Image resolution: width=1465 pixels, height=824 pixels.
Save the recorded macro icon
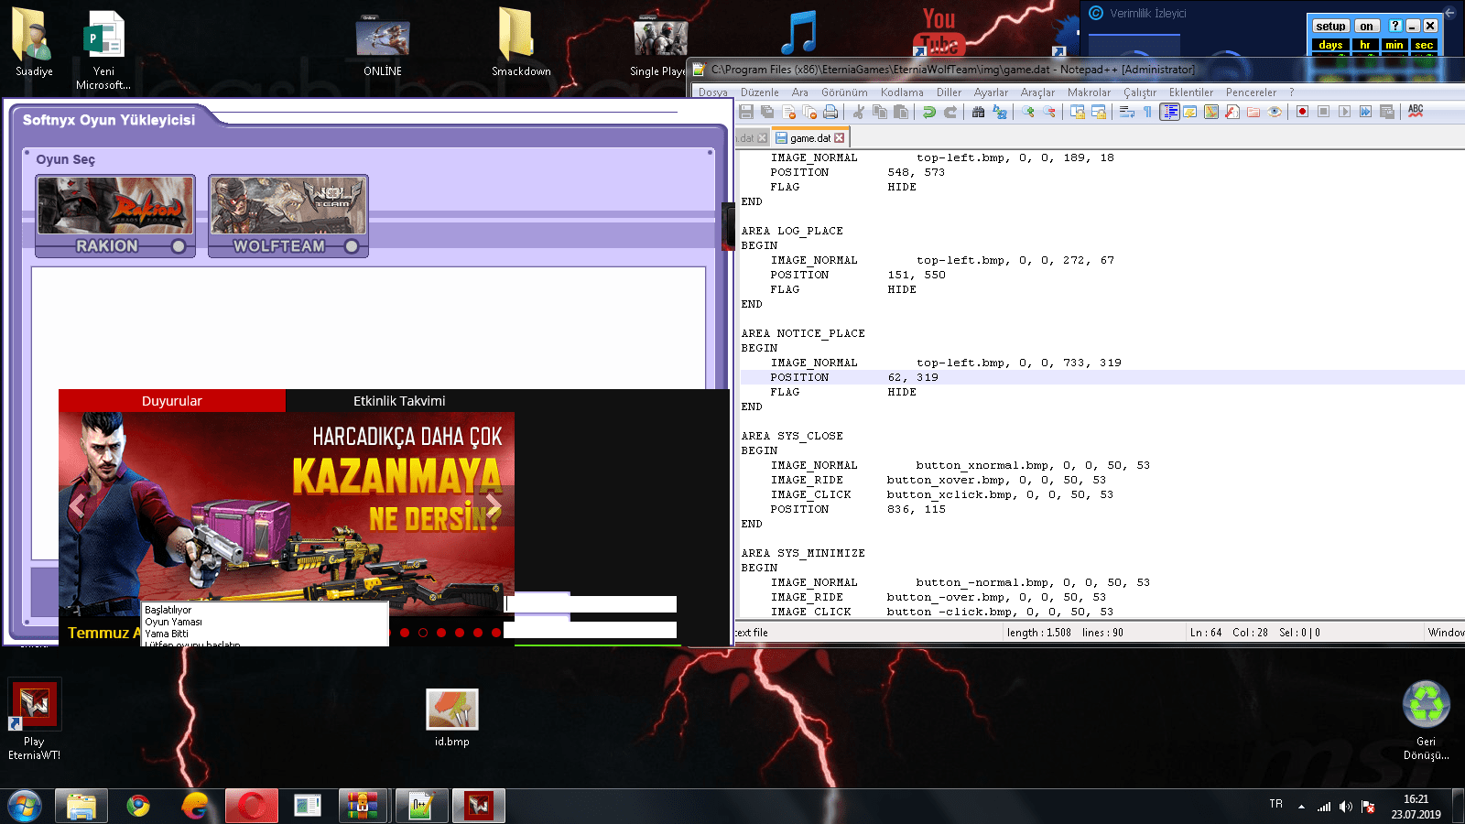[x=1386, y=112]
